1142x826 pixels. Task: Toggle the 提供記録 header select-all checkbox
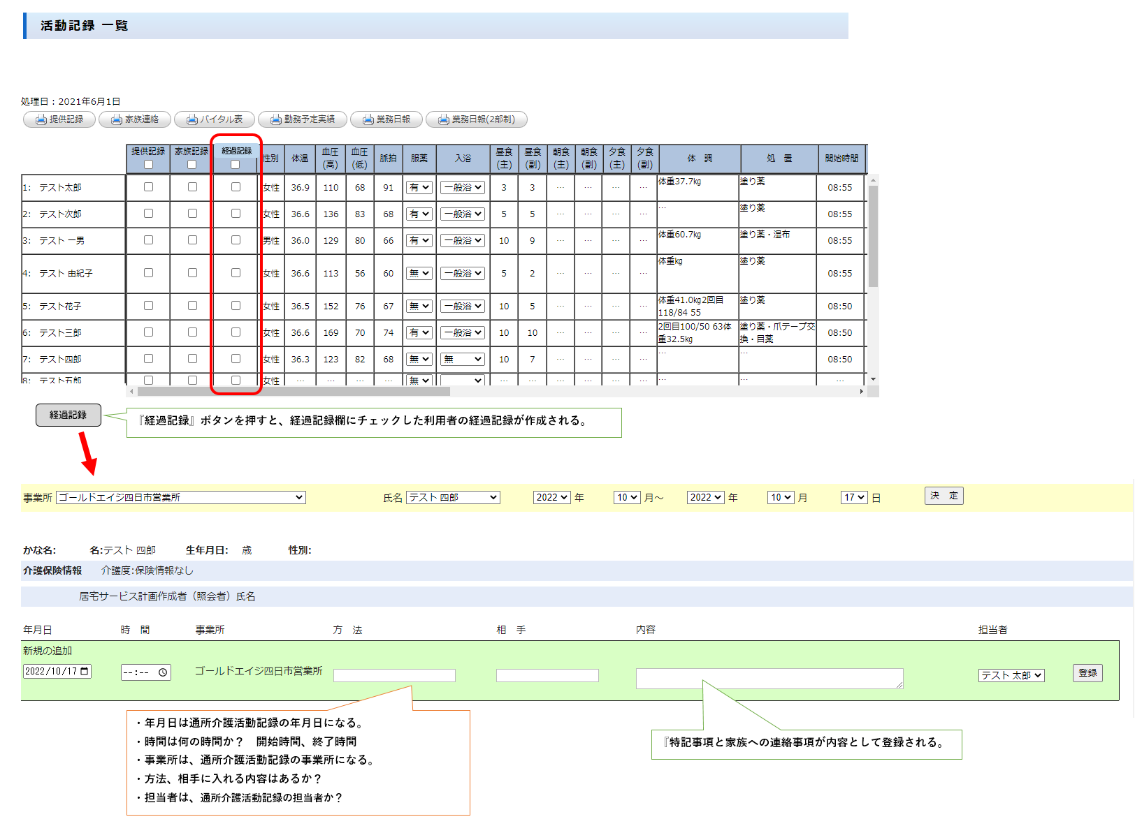click(x=148, y=165)
